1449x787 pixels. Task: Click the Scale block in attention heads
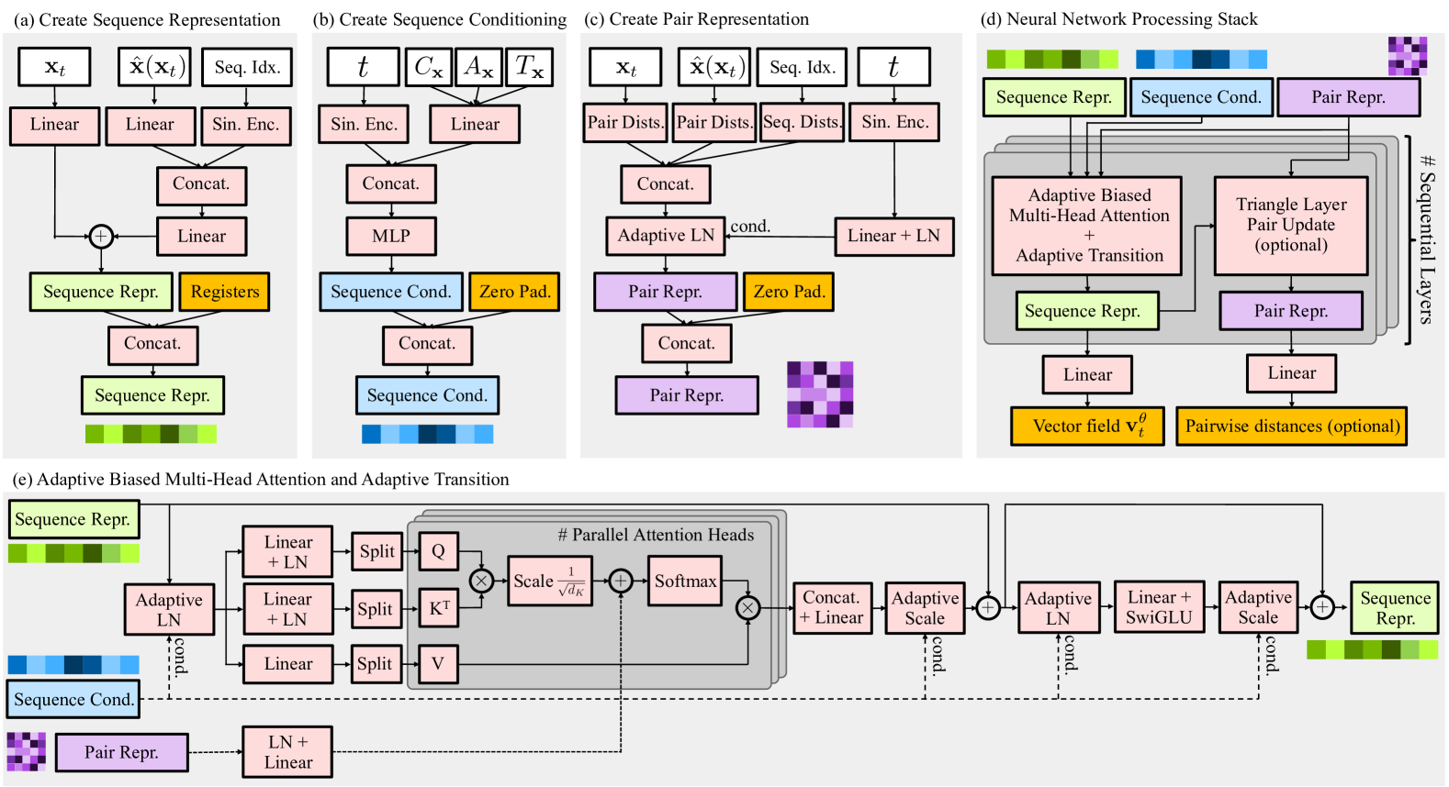[x=548, y=582]
